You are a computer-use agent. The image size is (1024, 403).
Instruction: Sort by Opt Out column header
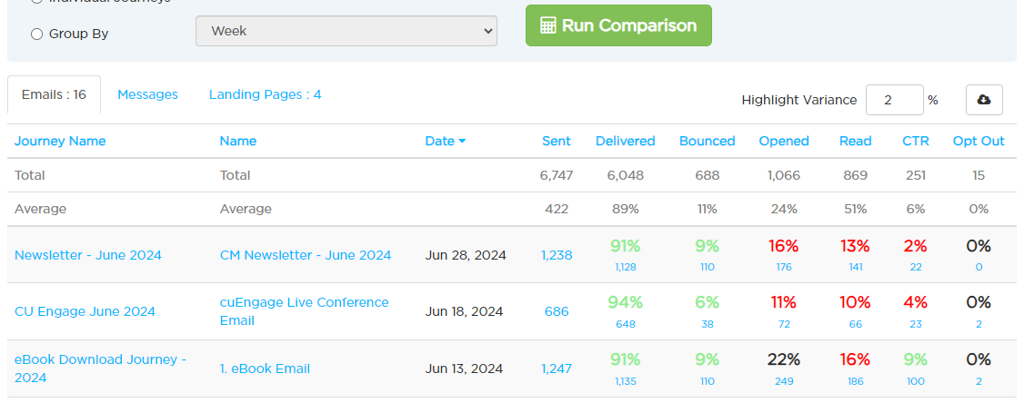pos(979,141)
